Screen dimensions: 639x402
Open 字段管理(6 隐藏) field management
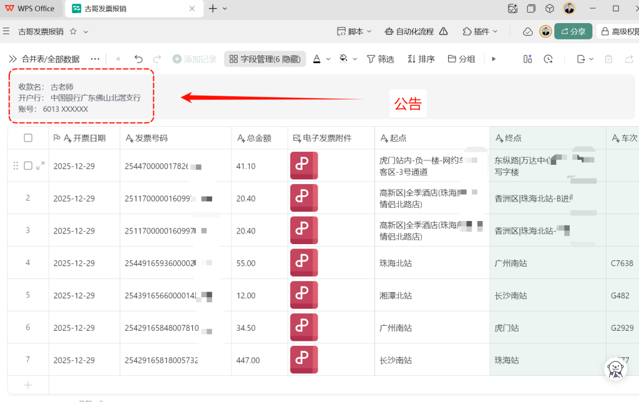point(265,59)
